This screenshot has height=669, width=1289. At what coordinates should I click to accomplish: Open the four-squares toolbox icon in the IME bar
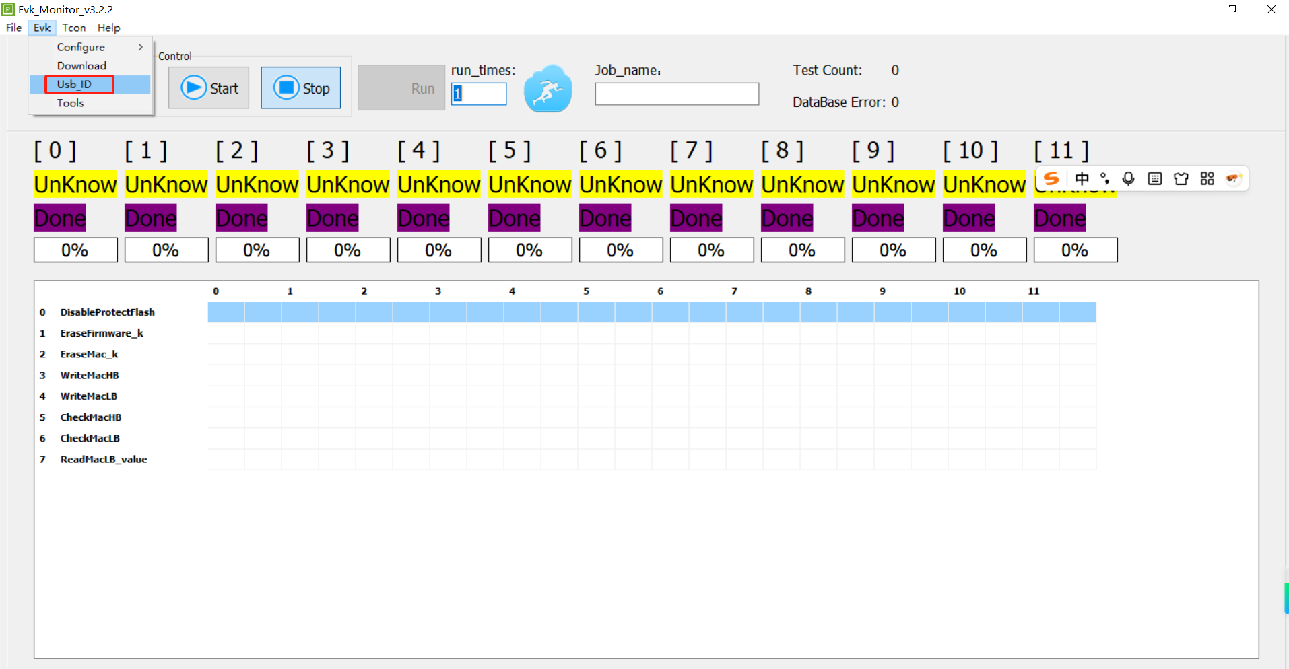pyautogui.click(x=1208, y=178)
